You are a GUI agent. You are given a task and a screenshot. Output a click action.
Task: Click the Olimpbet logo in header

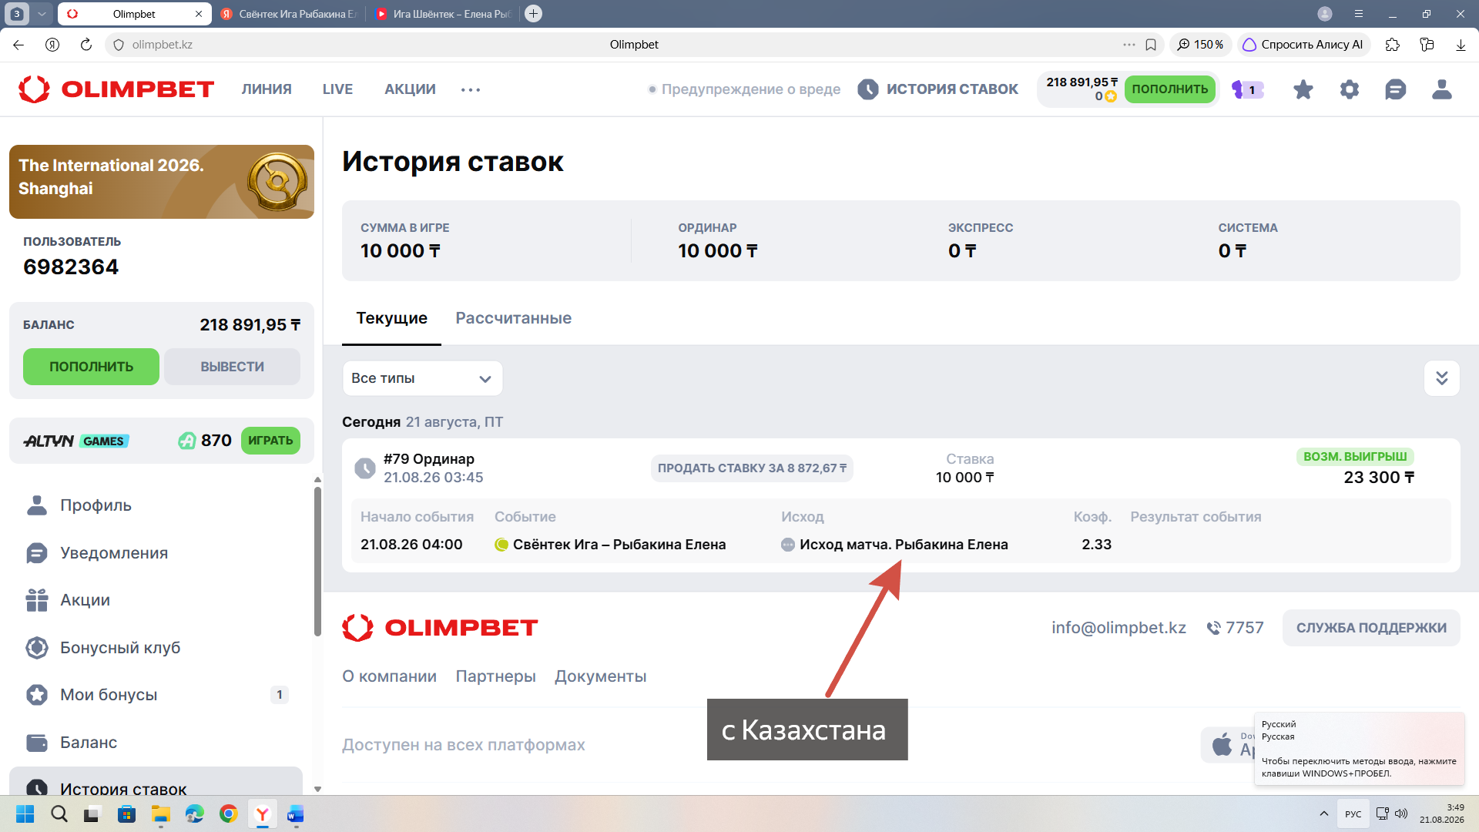coord(116,89)
